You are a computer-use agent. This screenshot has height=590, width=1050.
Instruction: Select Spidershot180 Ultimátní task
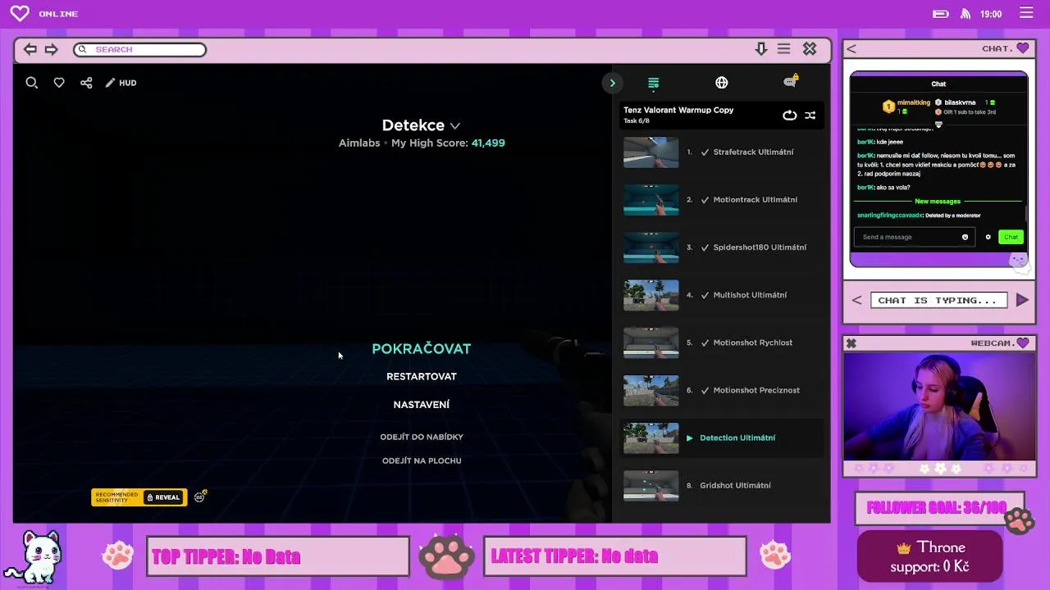[760, 247]
